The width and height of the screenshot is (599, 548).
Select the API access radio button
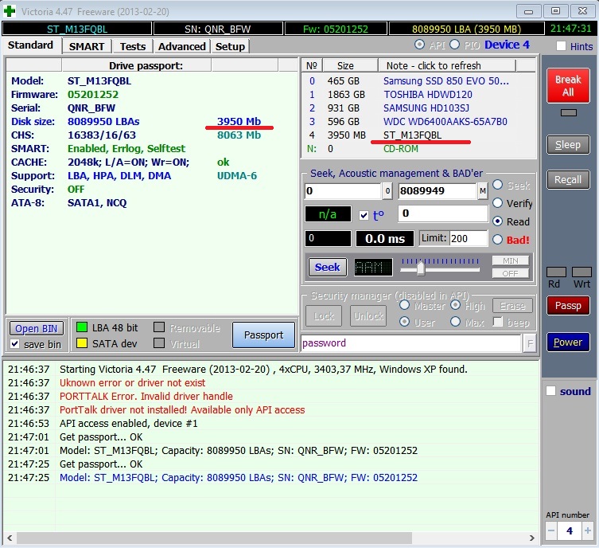tap(419, 45)
